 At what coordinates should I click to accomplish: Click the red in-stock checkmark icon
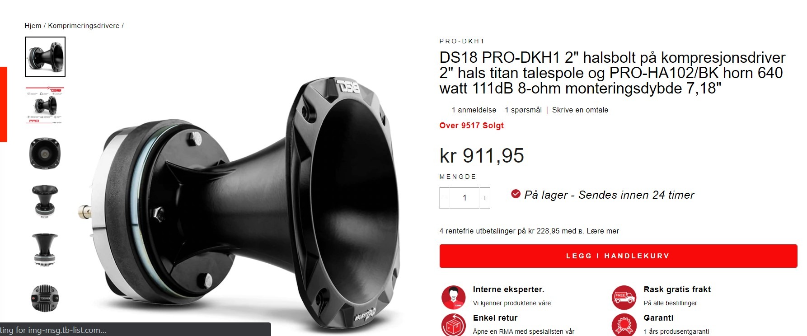[x=516, y=194]
